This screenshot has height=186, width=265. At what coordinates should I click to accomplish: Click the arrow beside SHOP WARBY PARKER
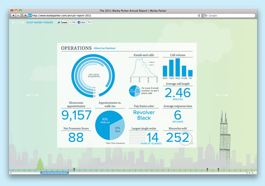18,22
